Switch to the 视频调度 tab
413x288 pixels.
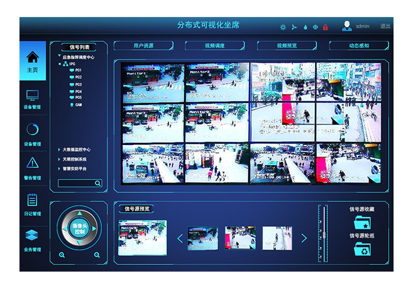pos(214,45)
